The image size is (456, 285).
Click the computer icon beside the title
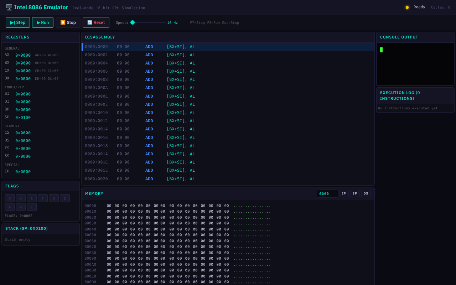coord(9,7)
